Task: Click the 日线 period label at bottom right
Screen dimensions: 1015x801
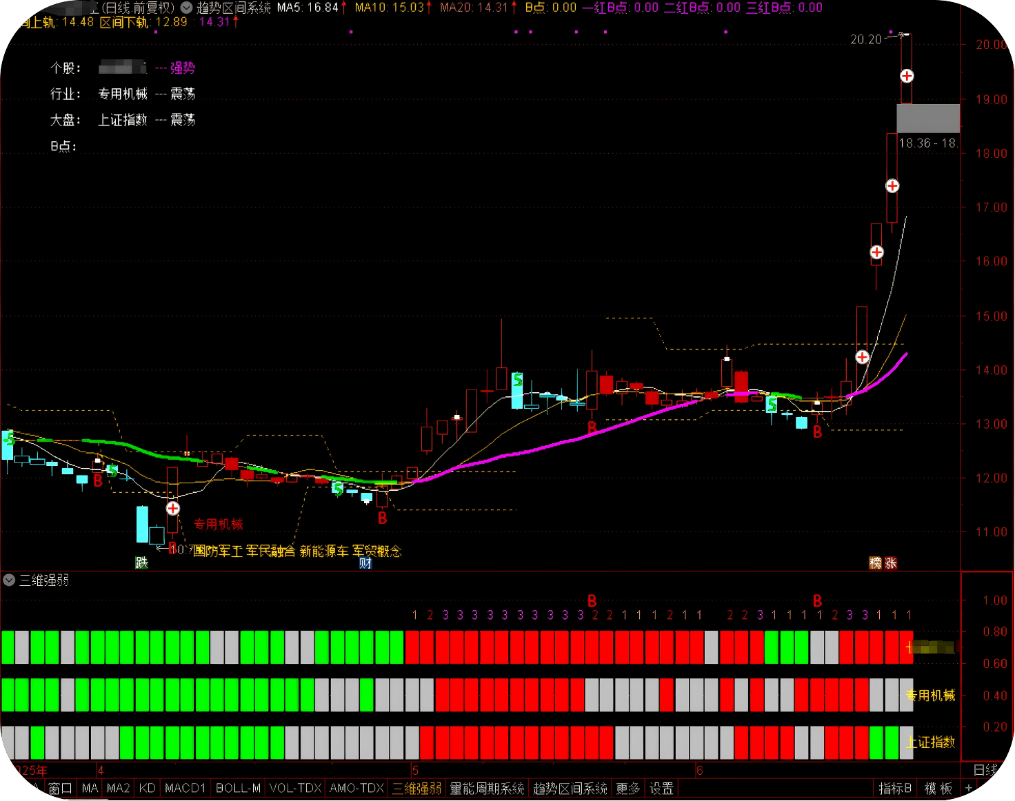Action: (x=985, y=770)
